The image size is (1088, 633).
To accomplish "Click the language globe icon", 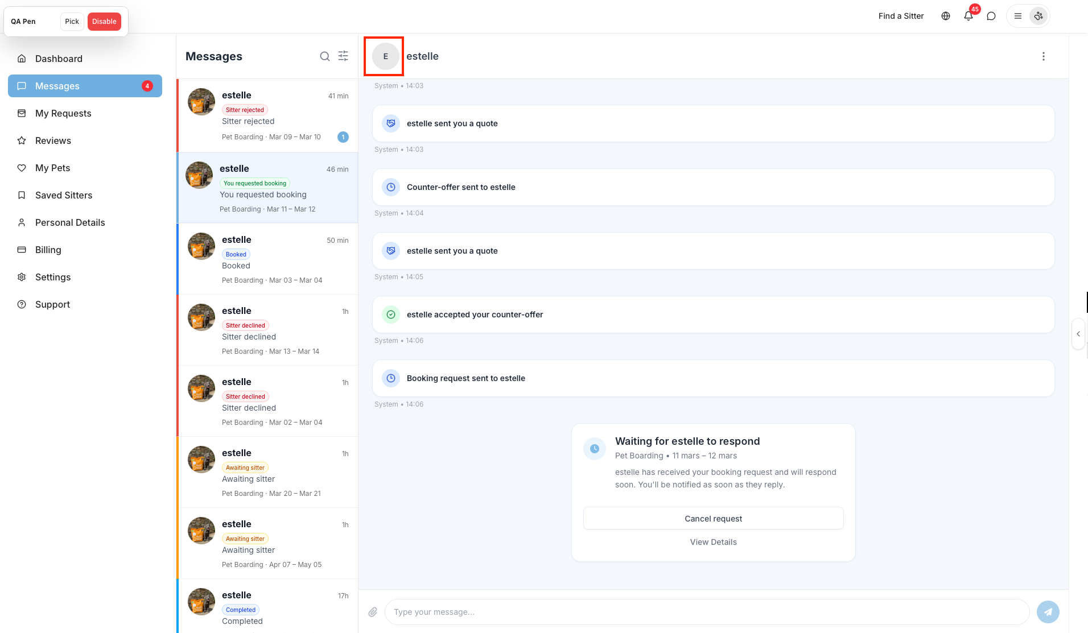I will 945,16.
